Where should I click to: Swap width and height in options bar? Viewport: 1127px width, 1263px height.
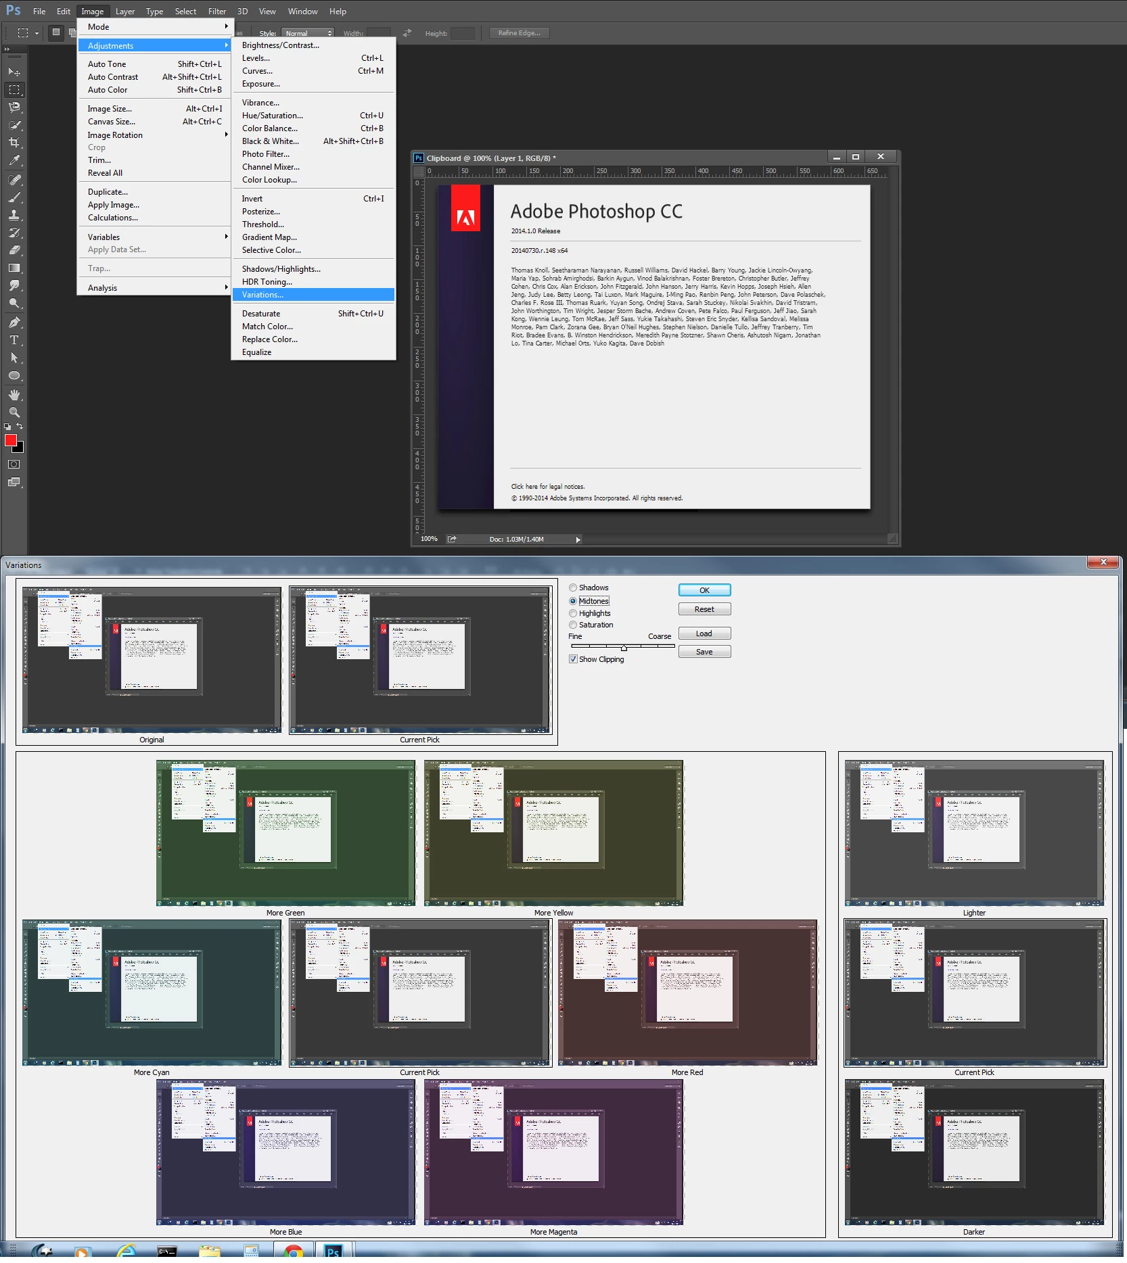[407, 32]
